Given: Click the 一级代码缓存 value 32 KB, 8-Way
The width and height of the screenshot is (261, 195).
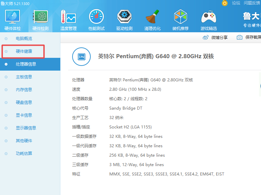Looking at the screenshot, I should 136,146.
